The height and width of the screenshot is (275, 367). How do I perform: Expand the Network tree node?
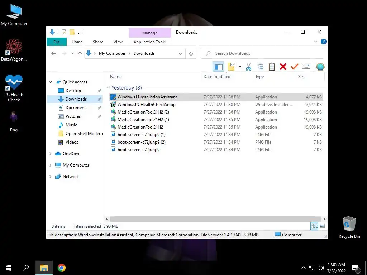coord(50,177)
